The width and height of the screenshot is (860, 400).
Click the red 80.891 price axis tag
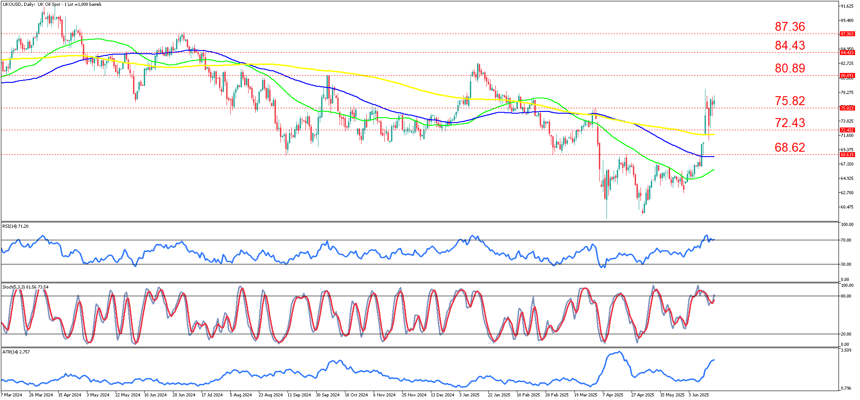pyautogui.click(x=847, y=76)
